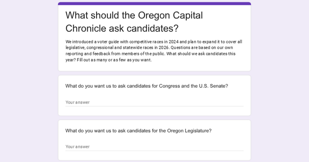Select the Oregon Legislature question label
This screenshot has width=309, height=162.
pos(138,131)
